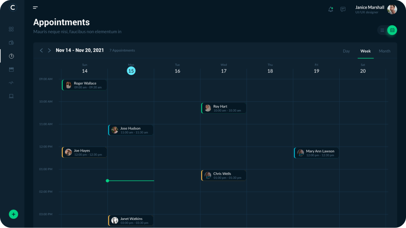Click the green plus add button
This screenshot has height=228, width=406.
pyautogui.click(x=14, y=214)
